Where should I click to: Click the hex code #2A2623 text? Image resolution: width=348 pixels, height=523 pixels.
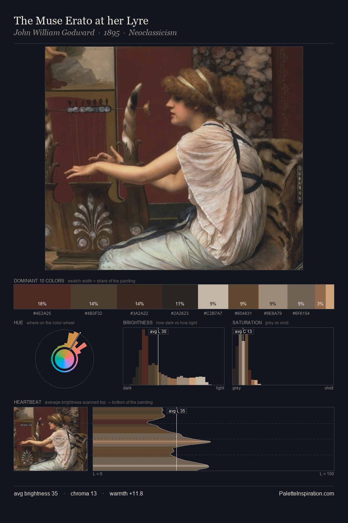(180, 313)
